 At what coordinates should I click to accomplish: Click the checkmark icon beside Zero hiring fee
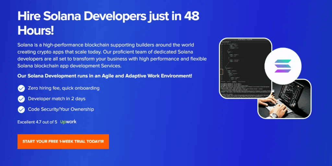pos(21,88)
